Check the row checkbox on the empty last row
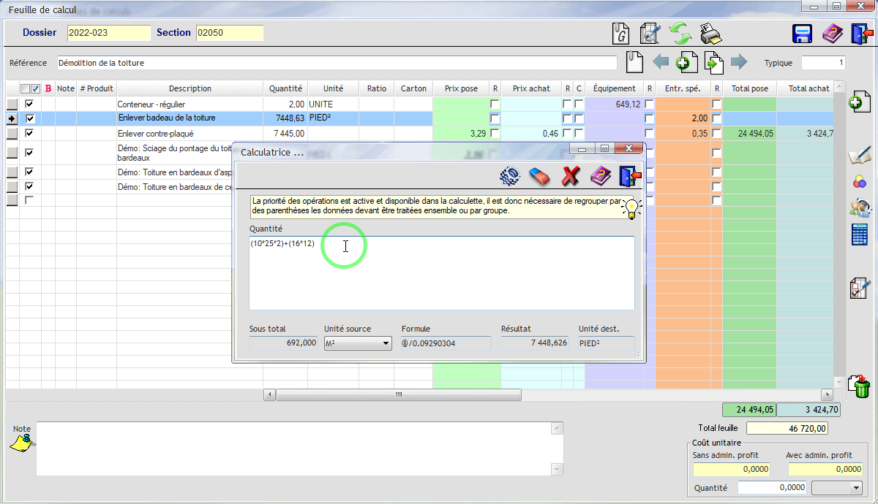Image resolution: width=878 pixels, height=504 pixels. (x=29, y=200)
